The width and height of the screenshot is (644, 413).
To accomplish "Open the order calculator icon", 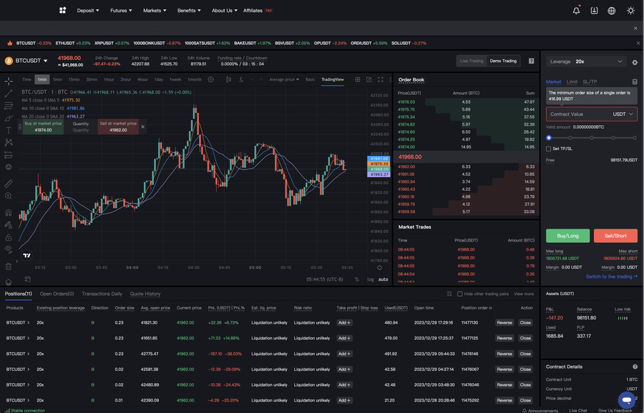I will (635, 82).
